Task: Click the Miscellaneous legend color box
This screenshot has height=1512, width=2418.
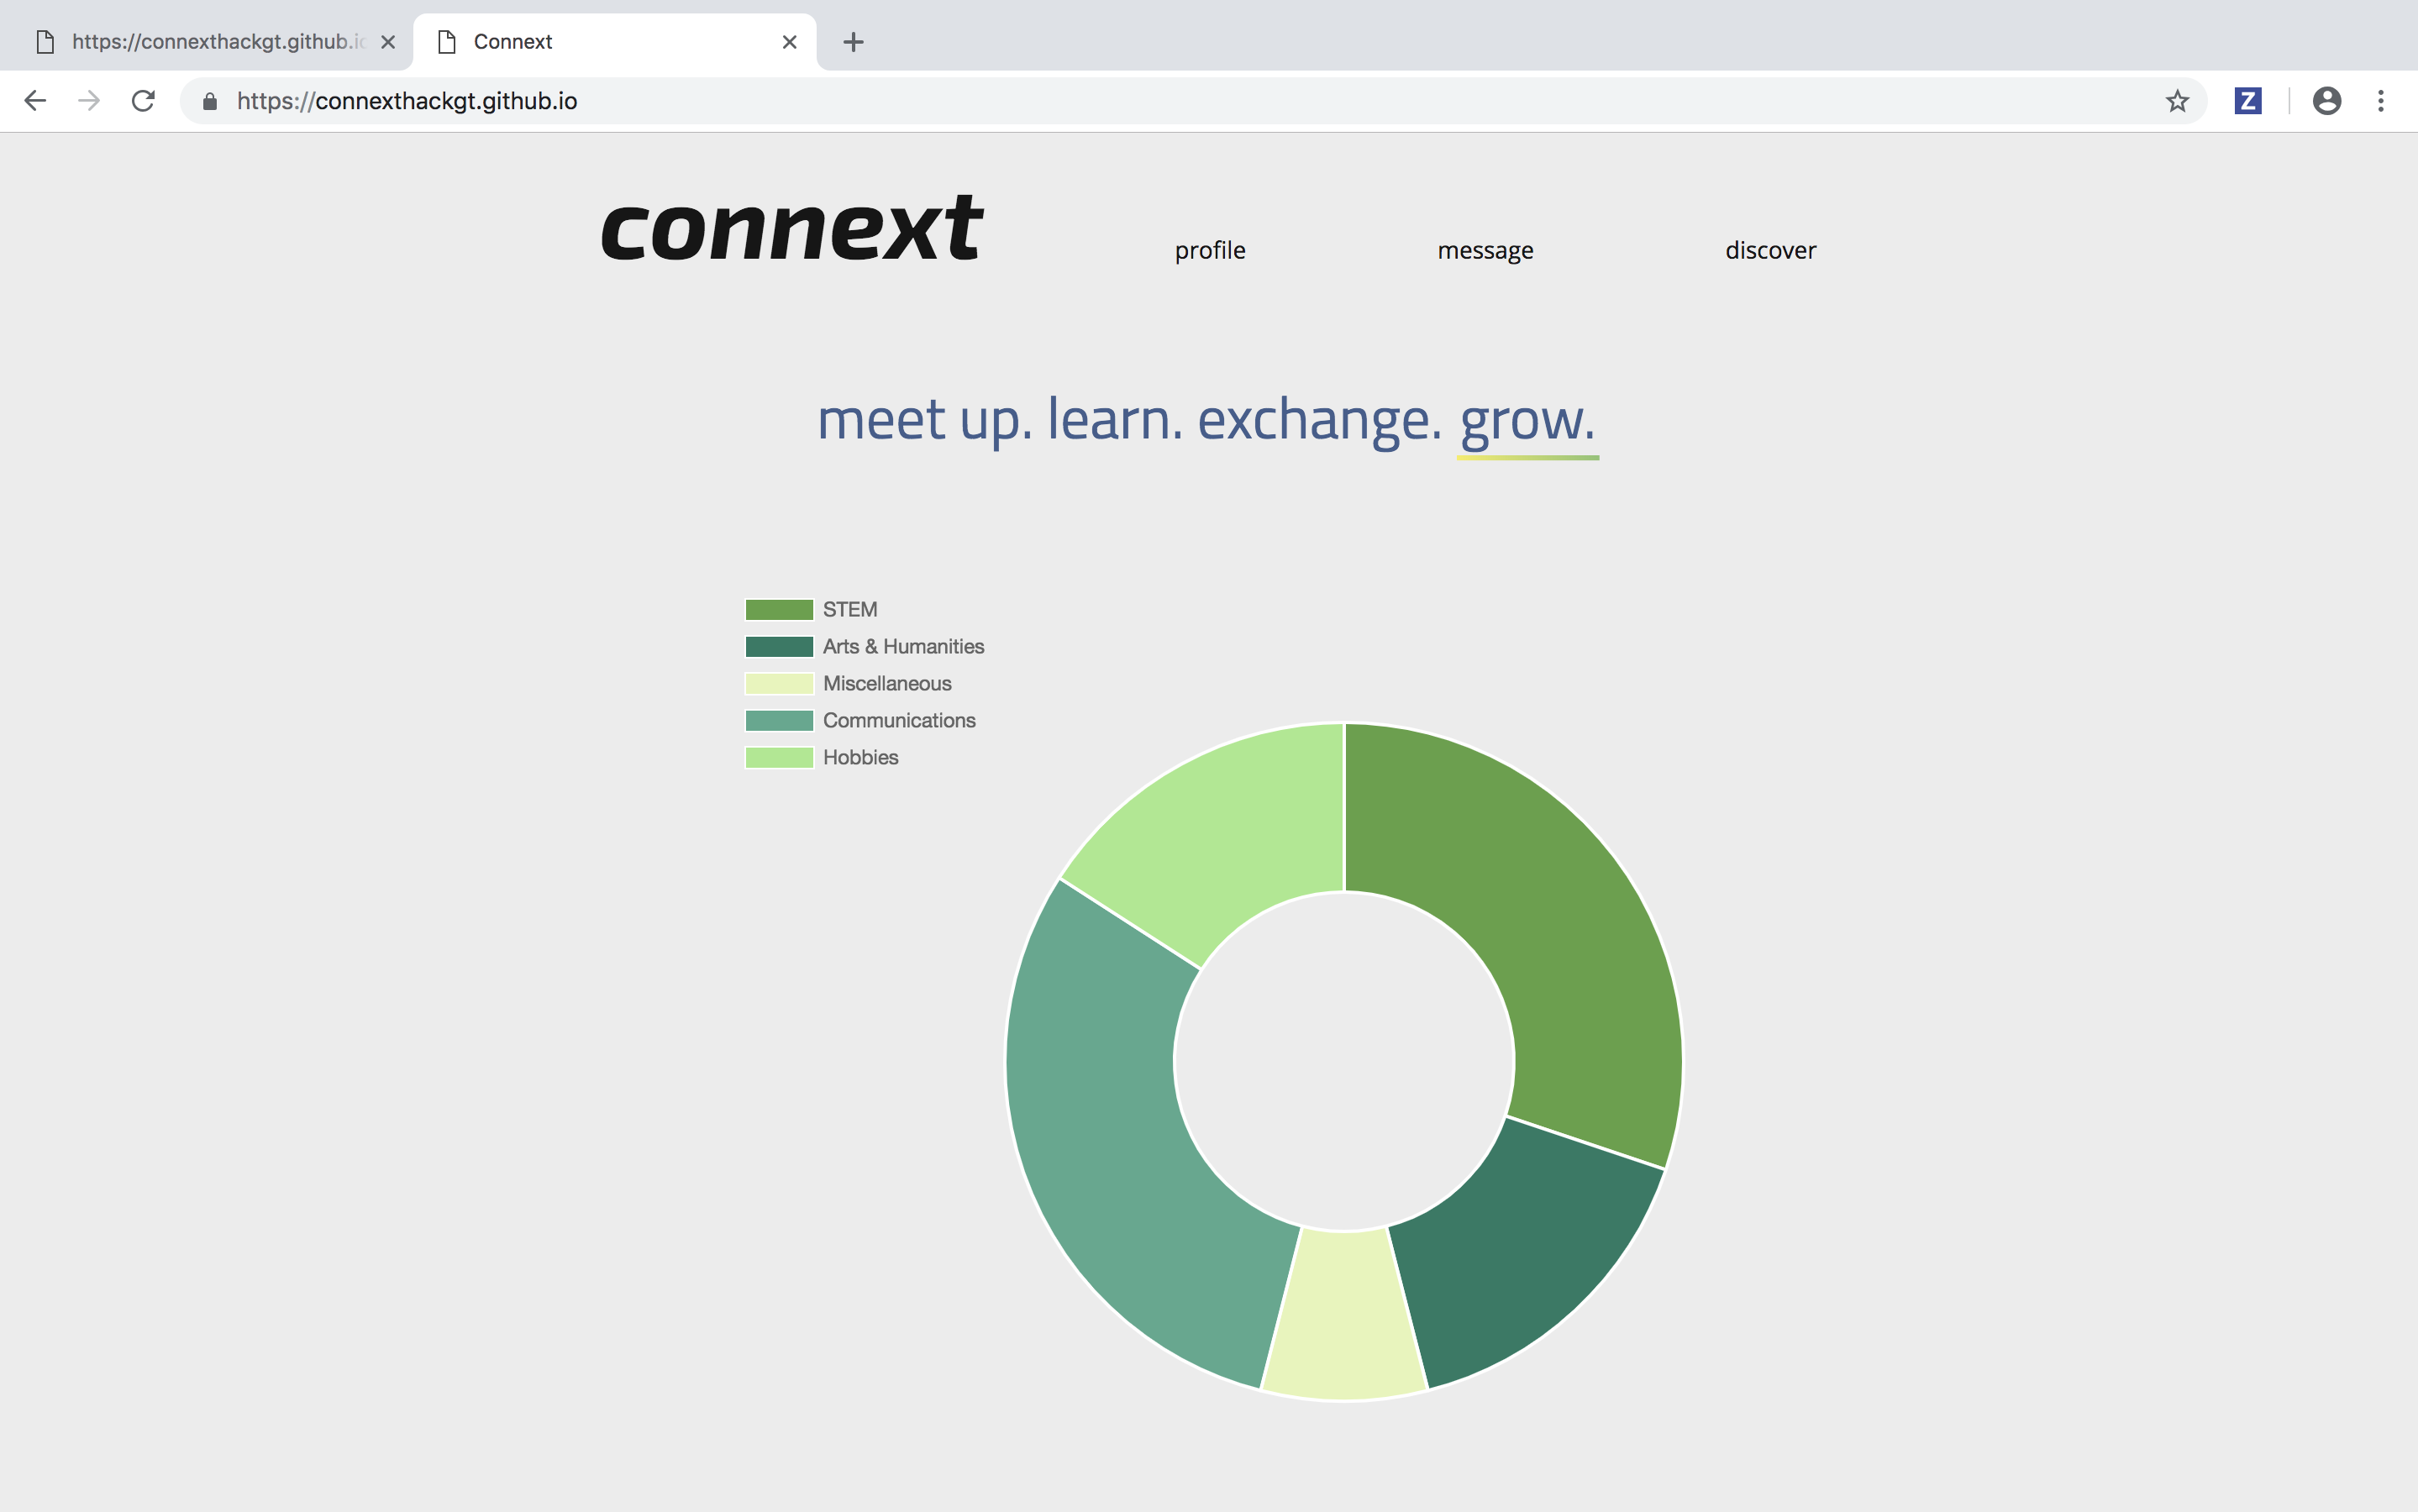Action: click(x=779, y=683)
